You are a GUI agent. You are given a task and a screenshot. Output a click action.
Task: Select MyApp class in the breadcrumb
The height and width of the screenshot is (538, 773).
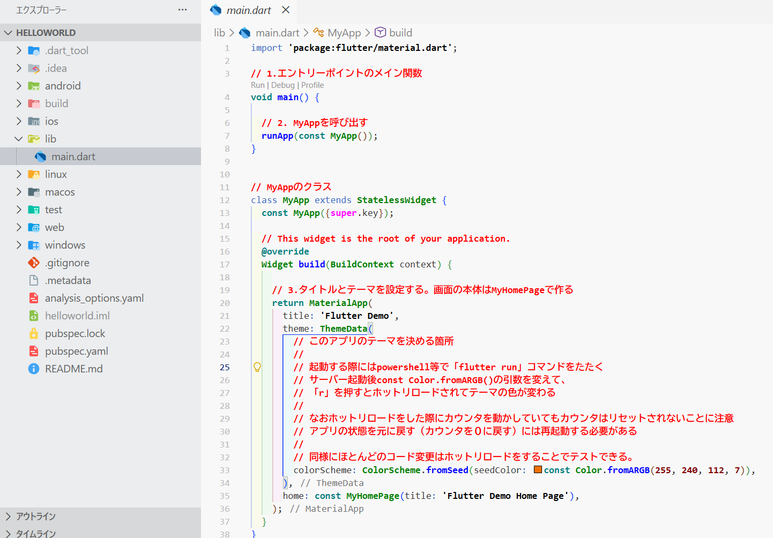(344, 33)
